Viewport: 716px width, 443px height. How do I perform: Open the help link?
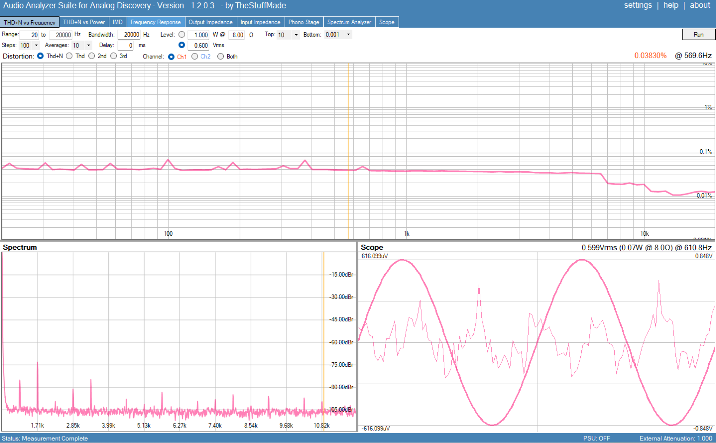(x=671, y=5)
